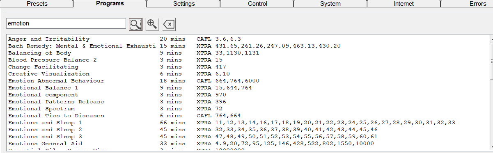Switch to the Presets tab
Viewport: 493px width, 153px height.
37,4
